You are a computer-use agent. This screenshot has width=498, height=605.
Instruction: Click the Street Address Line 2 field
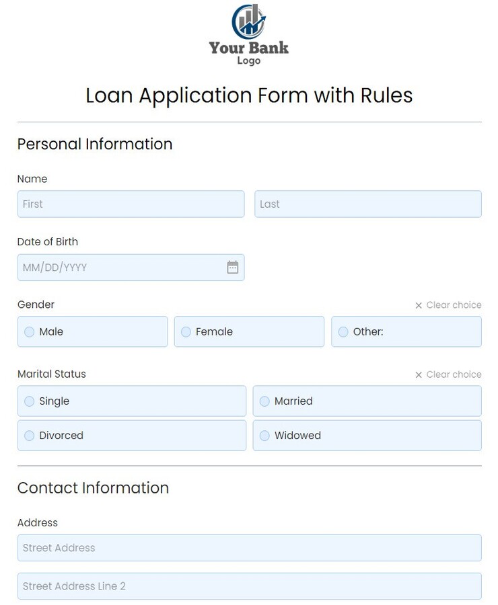coord(249,586)
